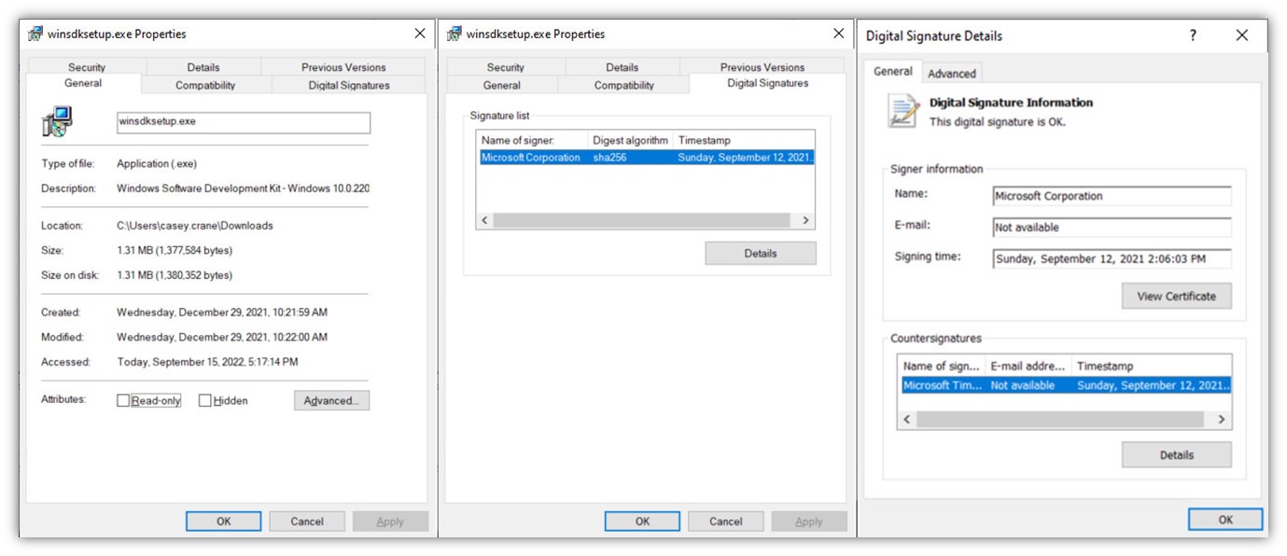Click the Advanced... attributes button
The image size is (1287, 556).
331,401
